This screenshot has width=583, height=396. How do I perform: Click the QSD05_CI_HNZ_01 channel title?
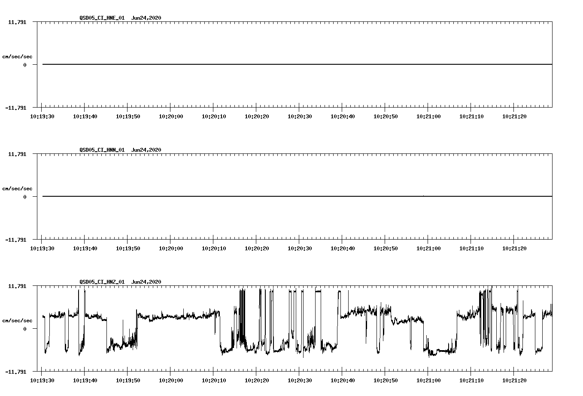(x=102, y=282)
